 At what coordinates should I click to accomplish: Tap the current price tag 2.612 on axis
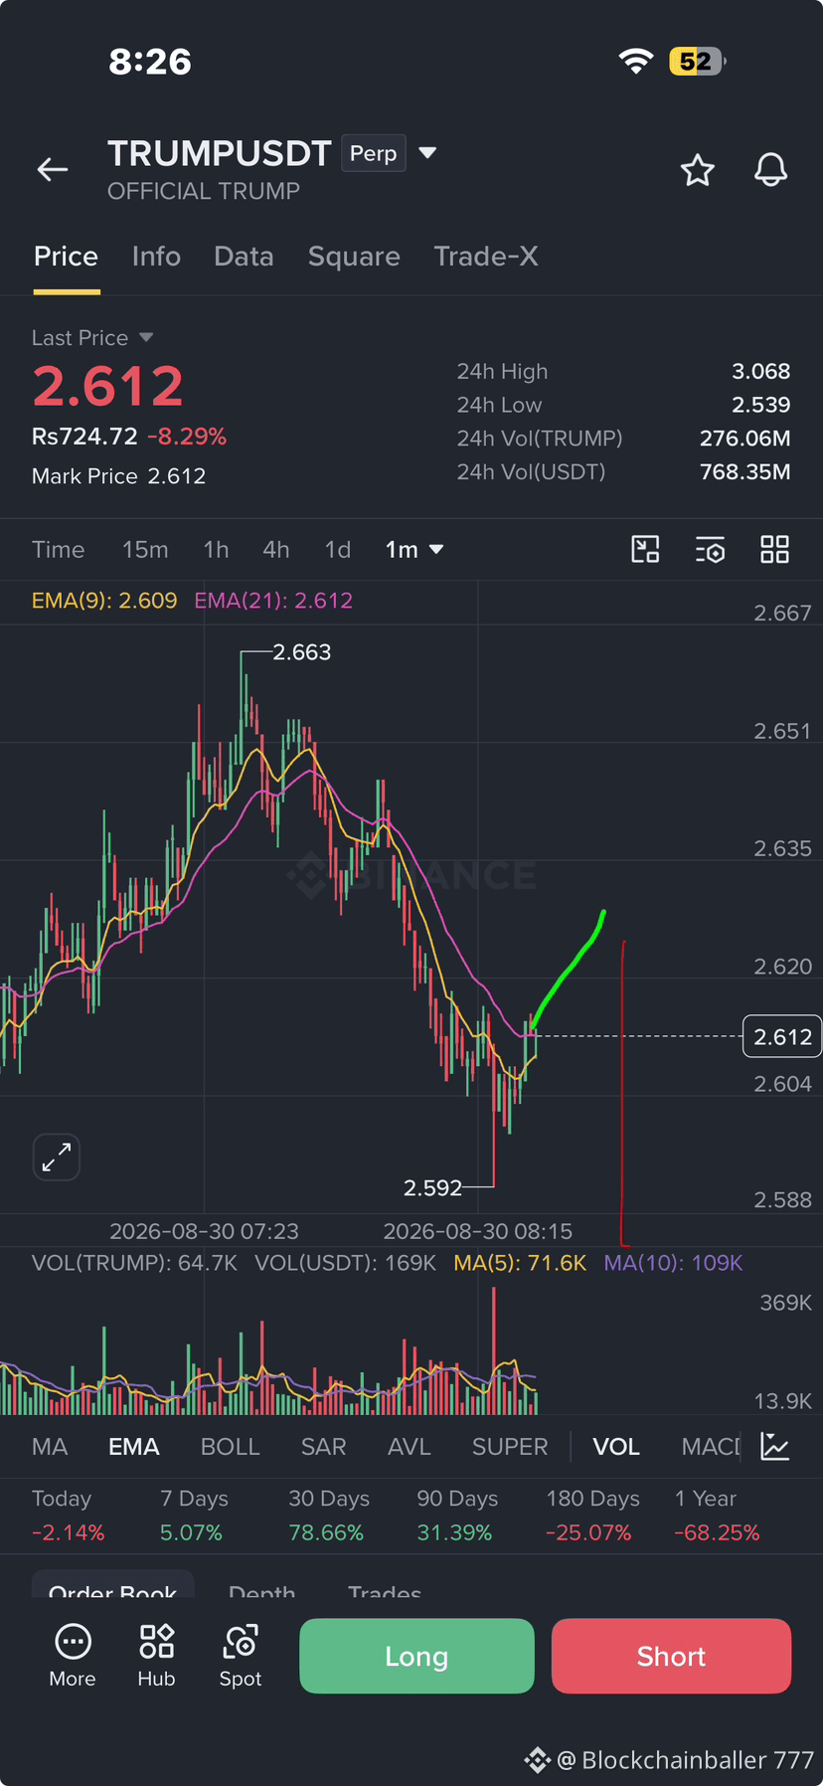click(x=782, y=1037)
